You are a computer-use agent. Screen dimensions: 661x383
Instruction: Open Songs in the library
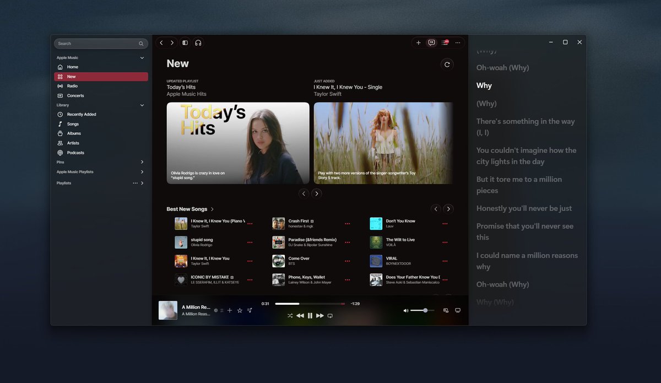tap(101, 124)
